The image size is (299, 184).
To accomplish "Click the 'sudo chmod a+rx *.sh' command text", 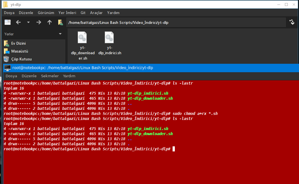I will point(195,113).
